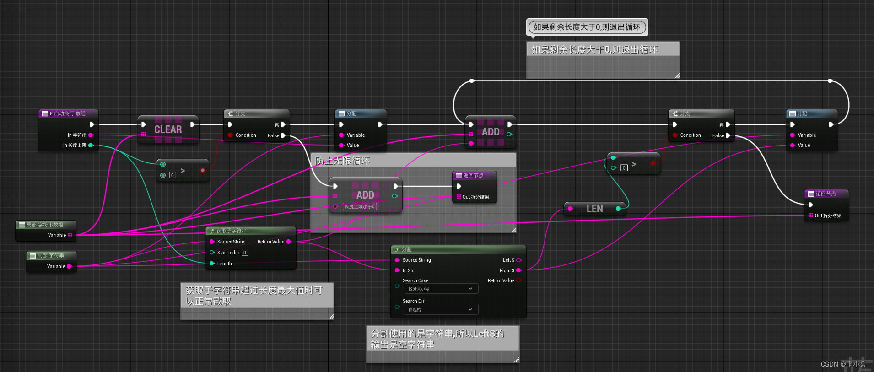Select the 获取子字符串 node header

(251, 231)
